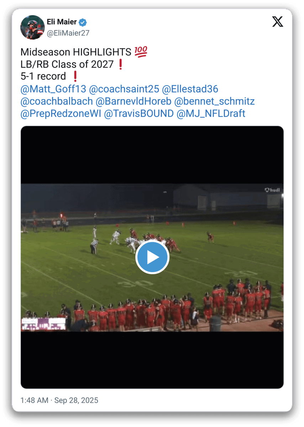This screenshot has width=304, height=427.
Task: Open the @Ellestad36 mention
Action: tap(190, 89)
